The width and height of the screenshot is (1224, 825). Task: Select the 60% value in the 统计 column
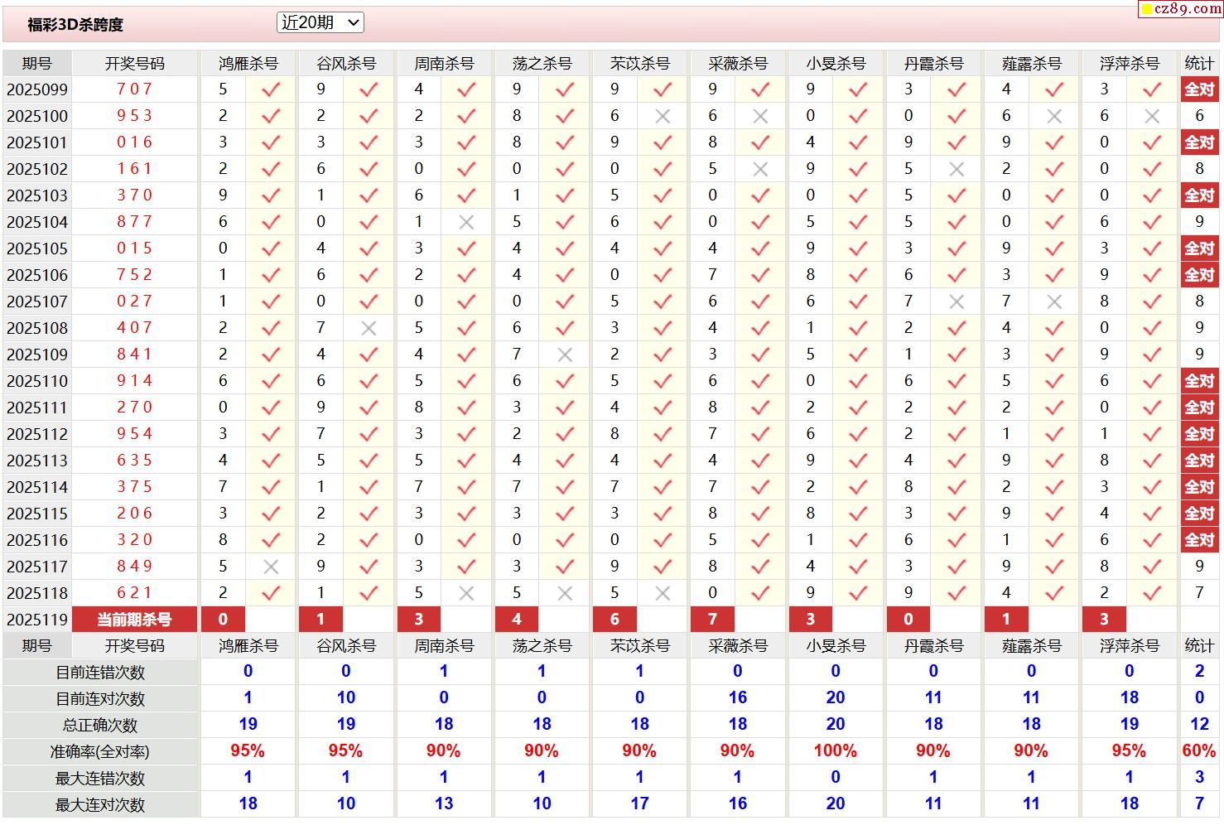[x=1199, y=751]
